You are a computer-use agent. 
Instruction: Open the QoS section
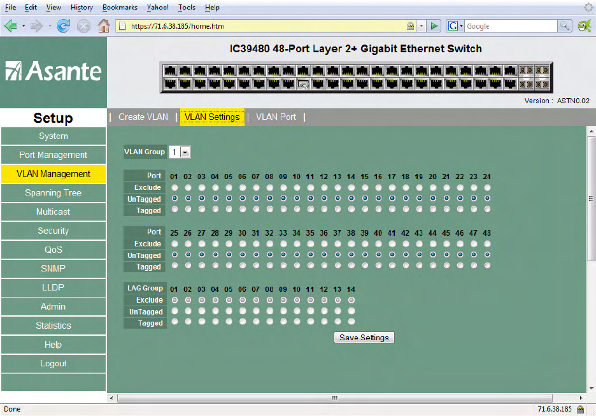53,250
